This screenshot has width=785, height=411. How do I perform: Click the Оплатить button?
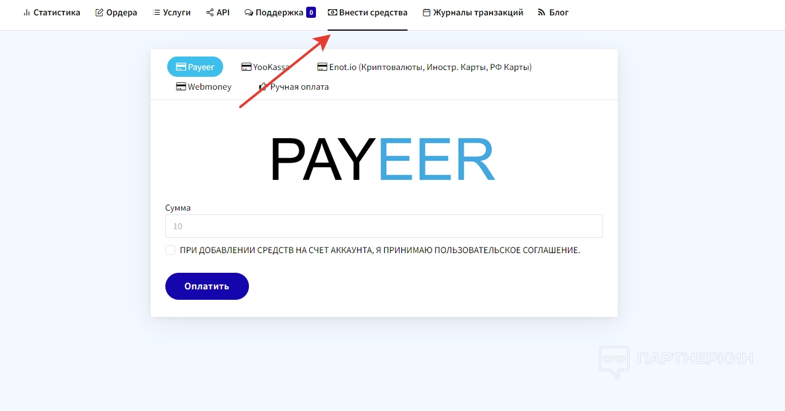pos(207,286)
